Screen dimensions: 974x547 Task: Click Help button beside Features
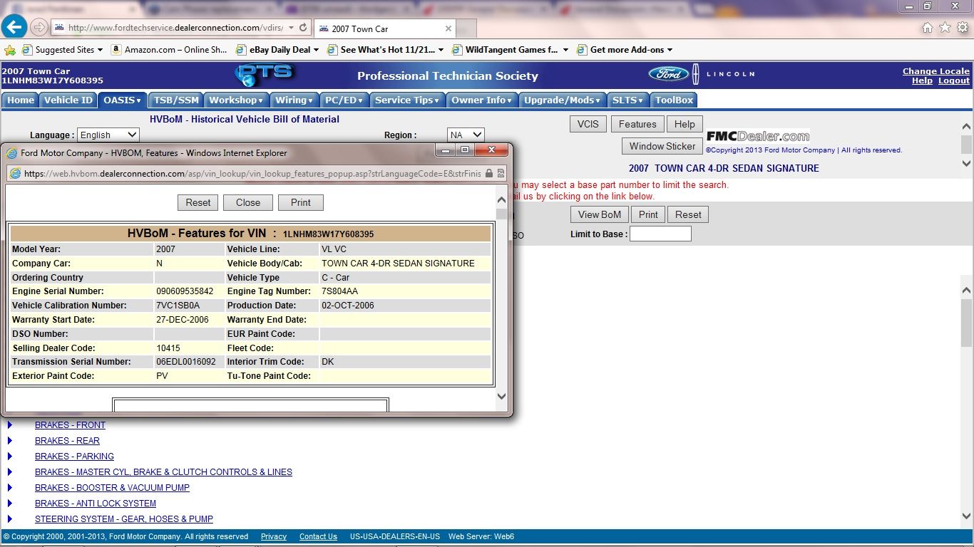coord(685,124)
